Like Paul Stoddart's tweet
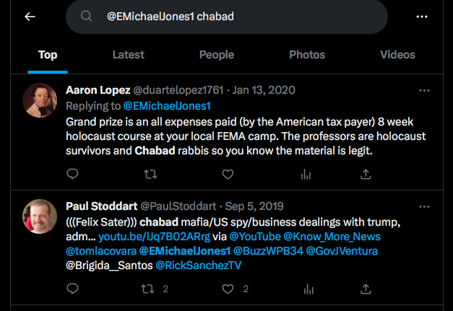Viewport: 453px width, 311px height. tap(228, 289)
